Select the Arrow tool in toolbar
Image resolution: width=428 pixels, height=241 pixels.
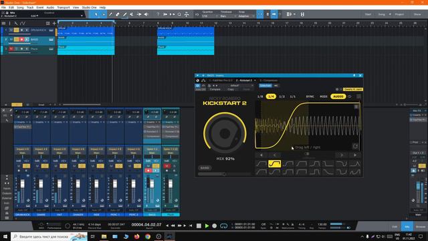coord(96,14)
